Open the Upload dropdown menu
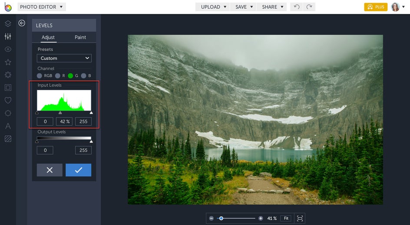 (x=212, y=7)
